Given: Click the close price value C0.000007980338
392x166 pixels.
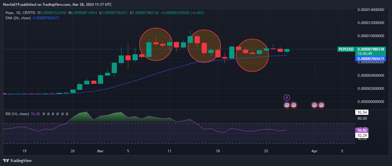Looking at the screenshot, I should [x=144, y=13].
